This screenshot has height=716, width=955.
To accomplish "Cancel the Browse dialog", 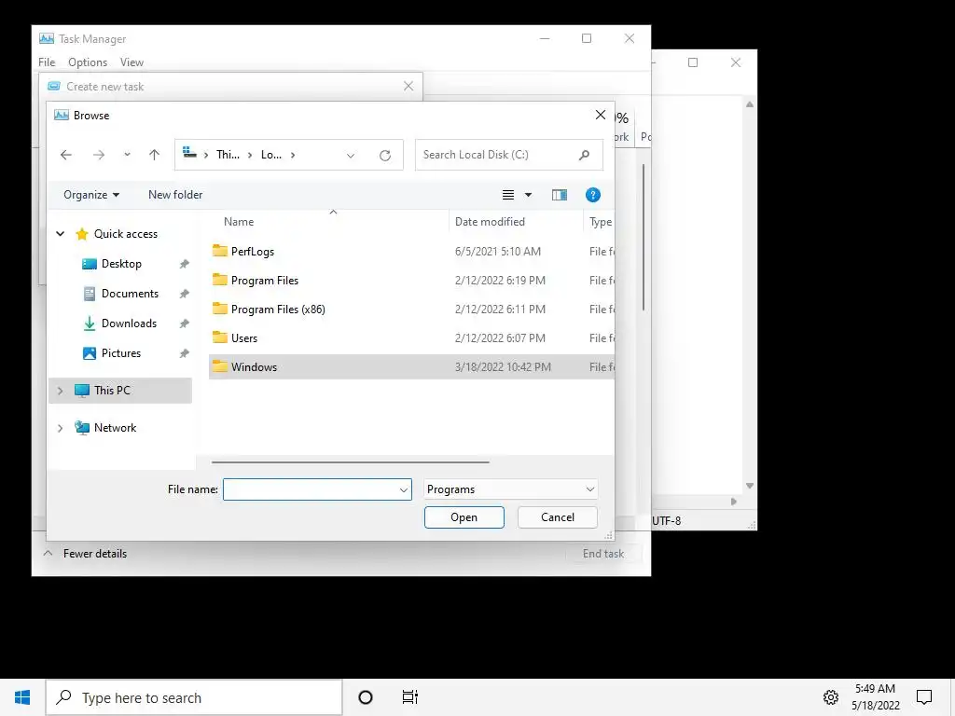I will tap(558, 517).
